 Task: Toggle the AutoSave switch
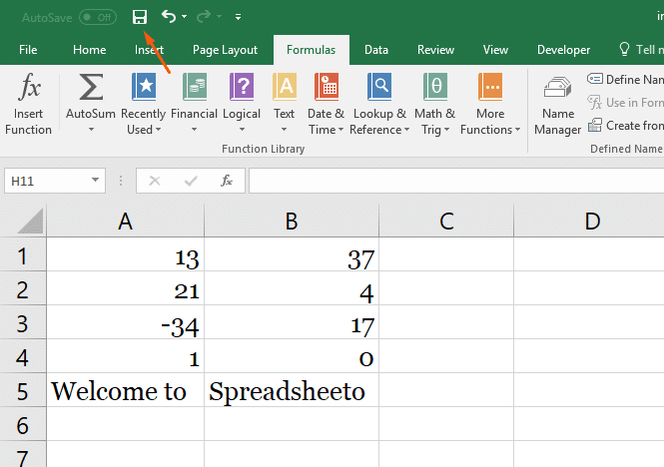tap(98, 17)
